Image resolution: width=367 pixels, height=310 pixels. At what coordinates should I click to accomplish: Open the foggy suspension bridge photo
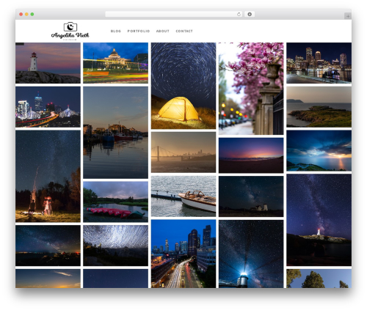(x=183, y=152)
